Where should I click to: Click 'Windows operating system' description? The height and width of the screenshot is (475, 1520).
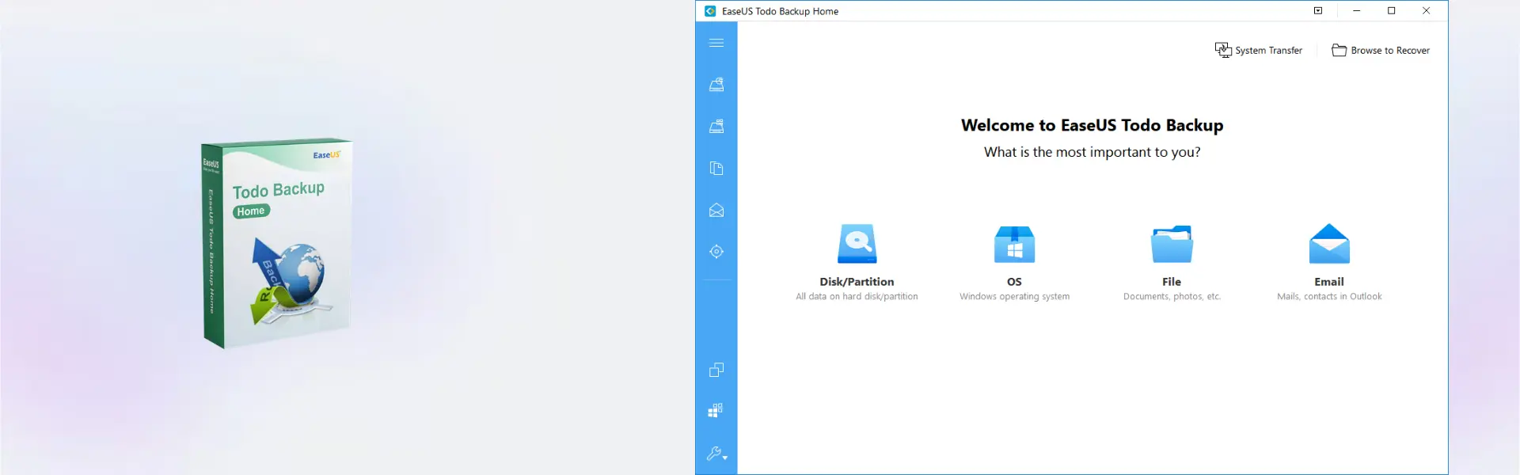1014,297
